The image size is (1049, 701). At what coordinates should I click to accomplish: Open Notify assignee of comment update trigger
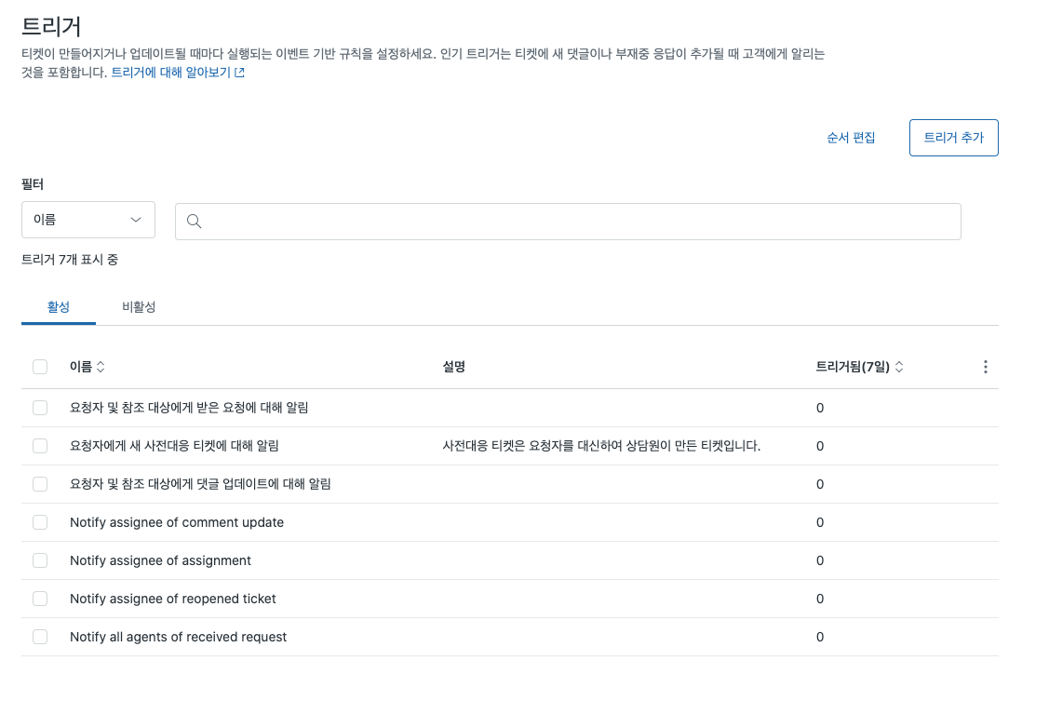click(177, 522)
